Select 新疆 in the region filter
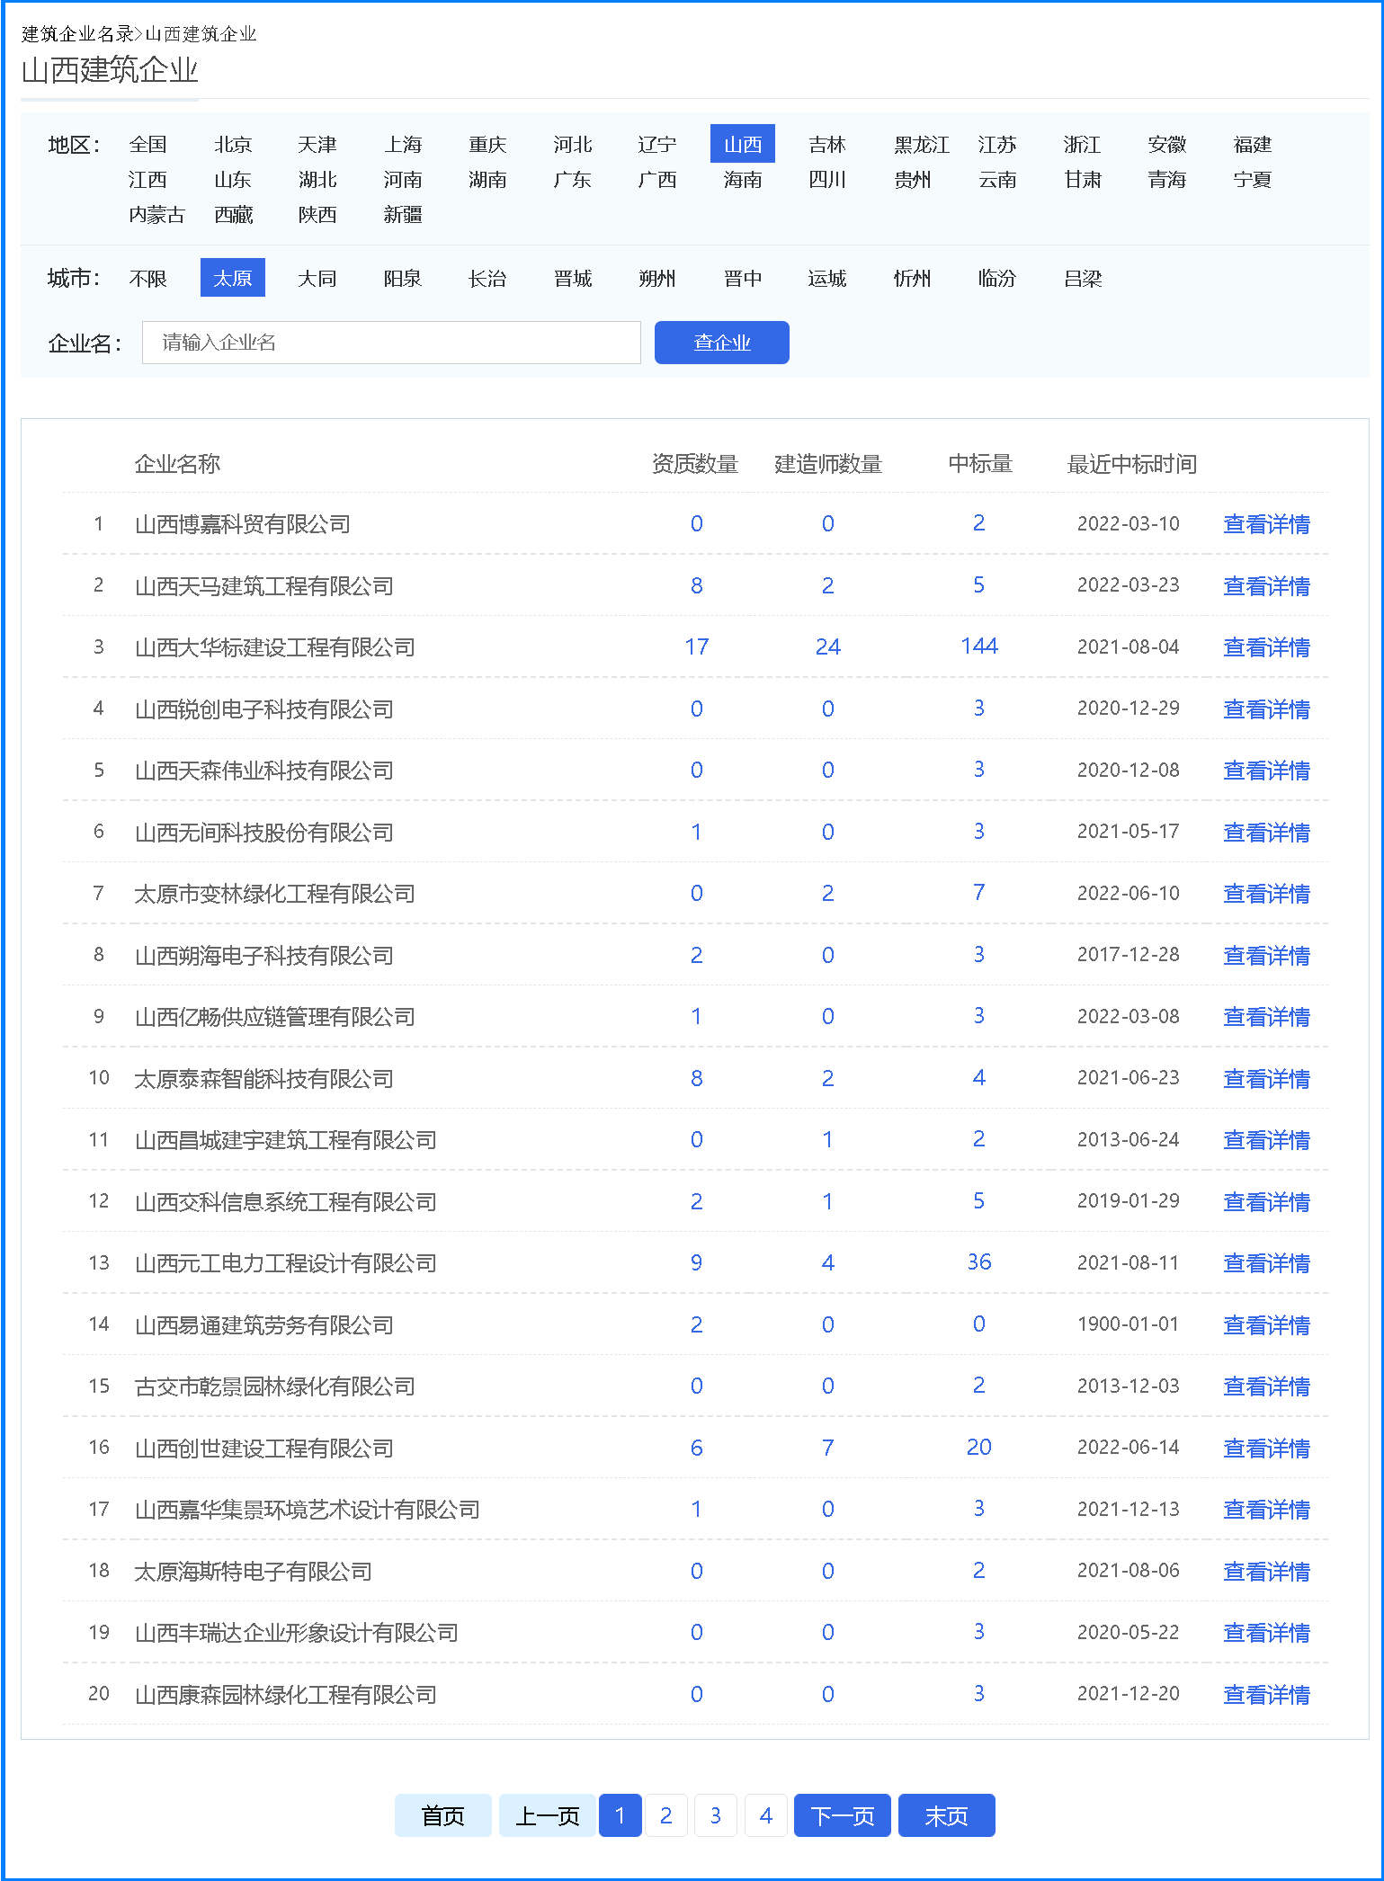Viewport: 1384px width, 1881px height. (402, 215)
